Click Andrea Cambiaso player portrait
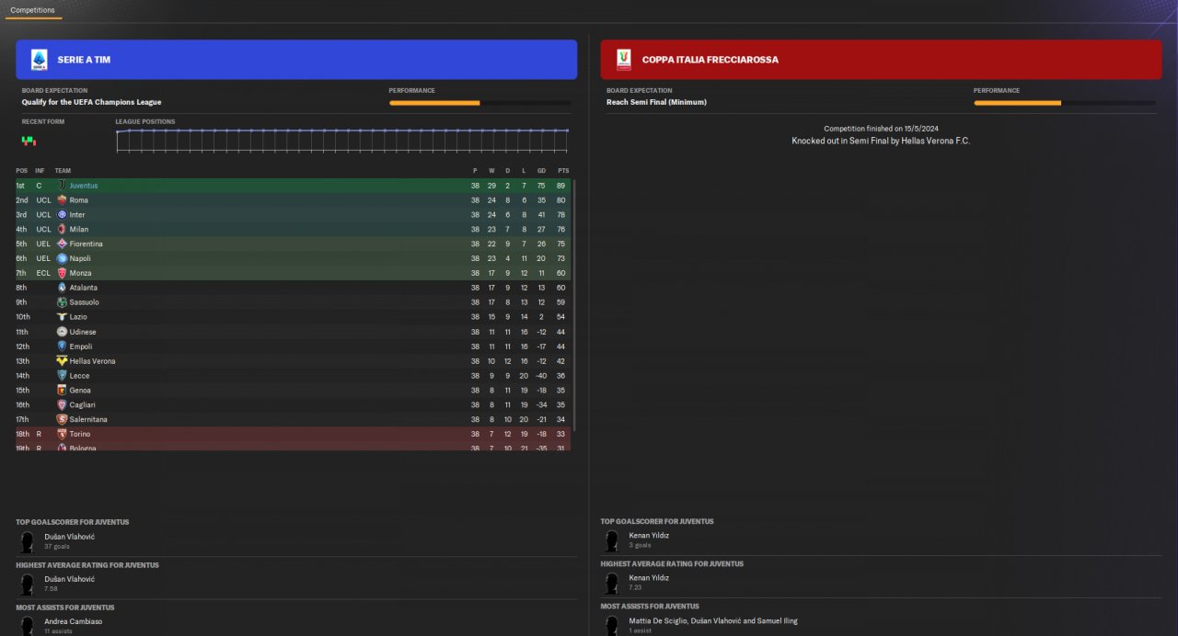Screen dimensions: 1178x636 pos(28,625)
